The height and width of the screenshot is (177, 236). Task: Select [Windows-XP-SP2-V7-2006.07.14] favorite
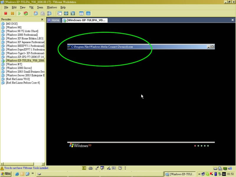point(25,57)
